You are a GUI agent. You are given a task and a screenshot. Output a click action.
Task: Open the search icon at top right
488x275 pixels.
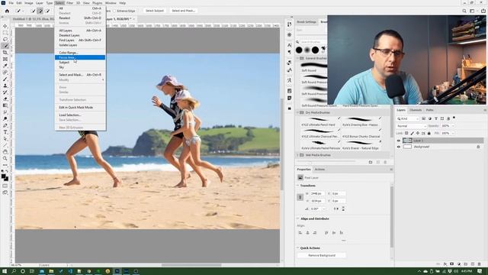pyautogui.click(x=464, y=11)
